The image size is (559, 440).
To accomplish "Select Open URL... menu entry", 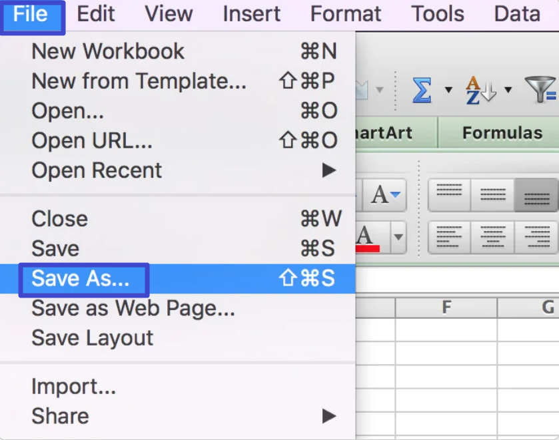I will click(177, 140).
